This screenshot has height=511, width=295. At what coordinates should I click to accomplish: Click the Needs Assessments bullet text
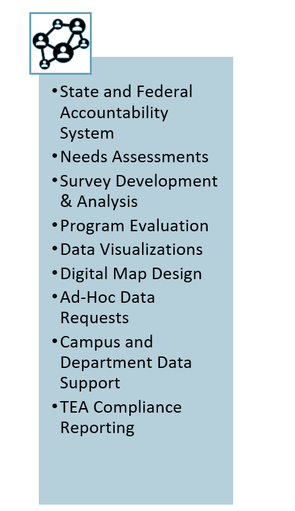pyautogui.click(x=134, y=156)
